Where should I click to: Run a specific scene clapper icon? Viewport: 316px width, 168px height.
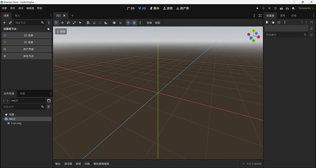point(287,8)
